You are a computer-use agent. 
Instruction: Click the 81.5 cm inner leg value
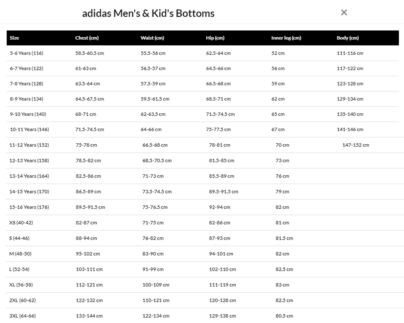284,238
